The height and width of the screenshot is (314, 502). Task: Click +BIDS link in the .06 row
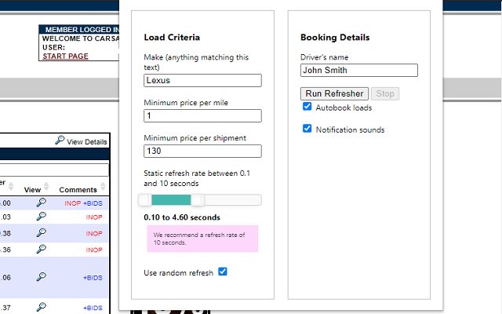pos(93,278)
